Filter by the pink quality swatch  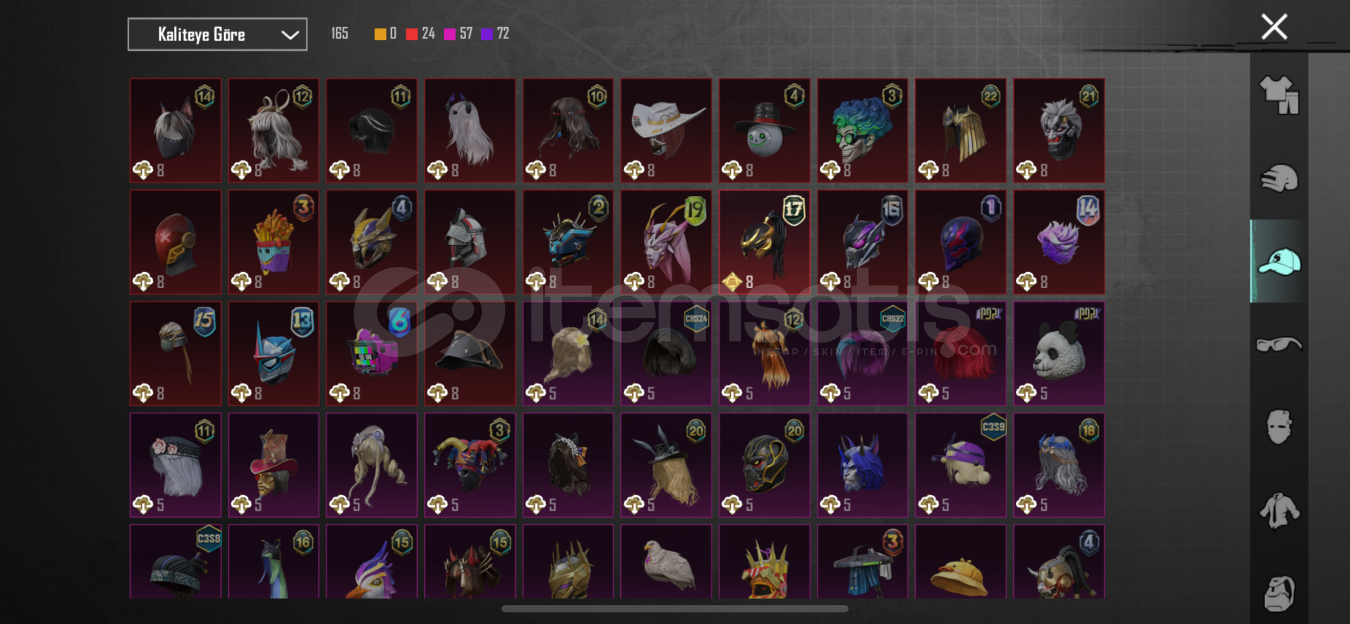click(x=449, y=34)
